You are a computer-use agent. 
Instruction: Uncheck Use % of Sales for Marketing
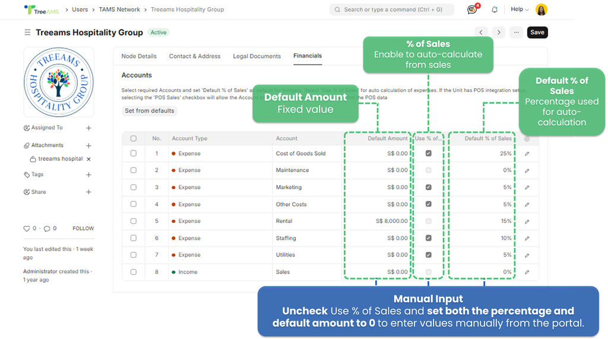428,187
